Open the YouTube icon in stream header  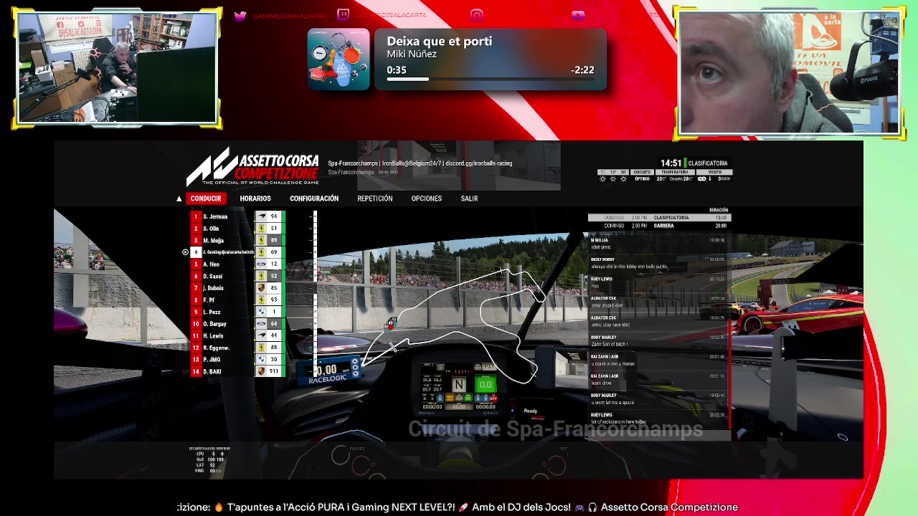[x=578, y=15]
